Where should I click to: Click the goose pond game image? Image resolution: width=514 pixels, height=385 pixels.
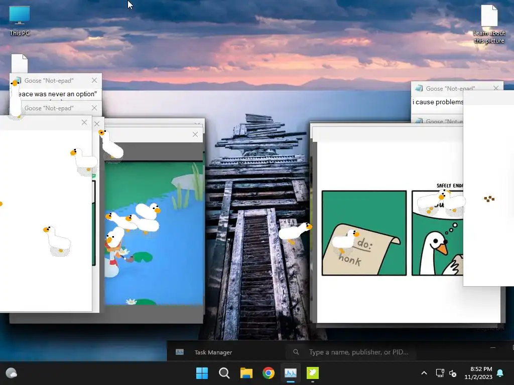coord(154,233)
